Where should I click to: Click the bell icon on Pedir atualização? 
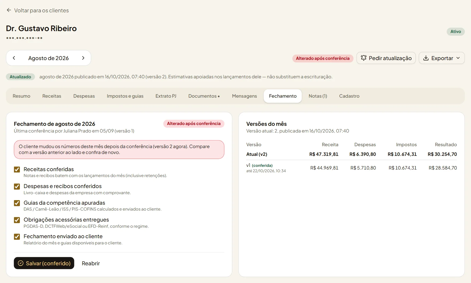364,58
